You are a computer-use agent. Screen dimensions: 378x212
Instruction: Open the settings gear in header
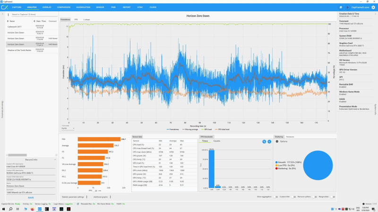[373, 7]
